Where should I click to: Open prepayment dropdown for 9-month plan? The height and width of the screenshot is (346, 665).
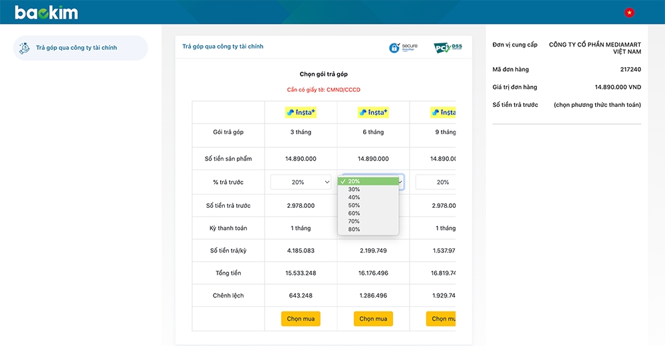(436, 182)
